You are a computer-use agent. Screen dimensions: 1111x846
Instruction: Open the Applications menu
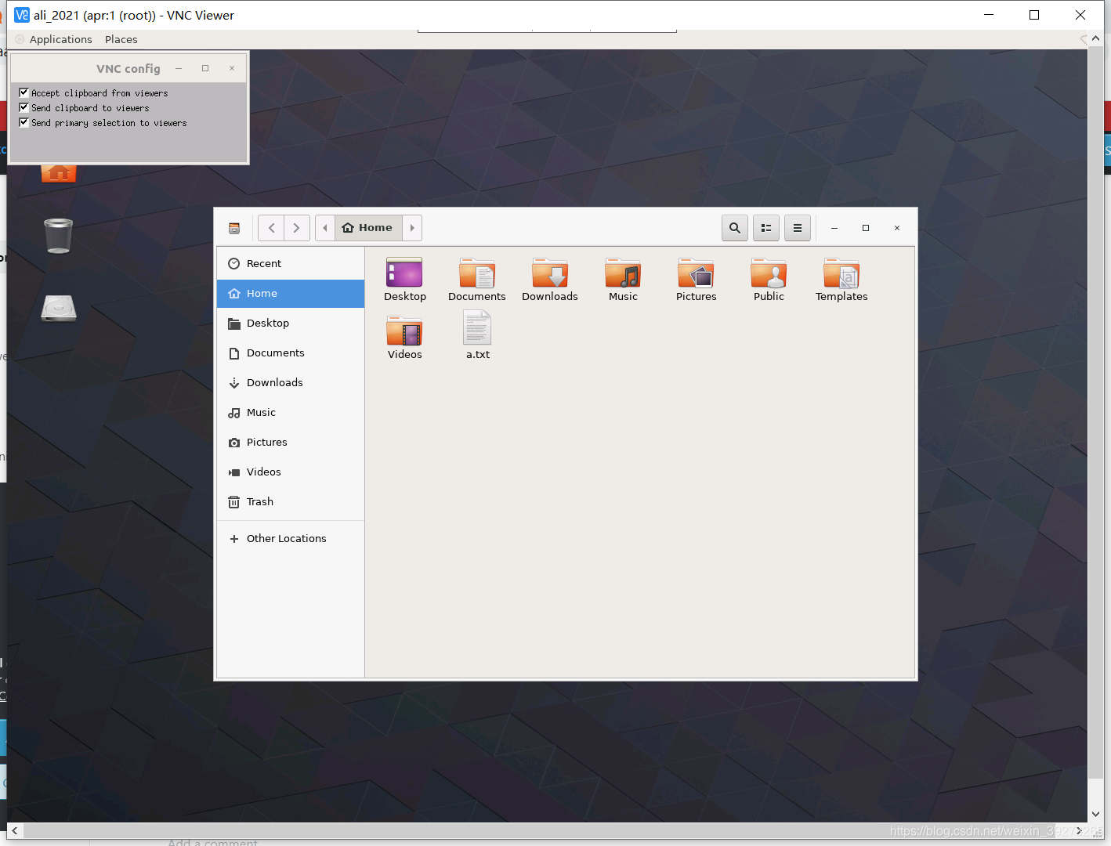(60, 39)
